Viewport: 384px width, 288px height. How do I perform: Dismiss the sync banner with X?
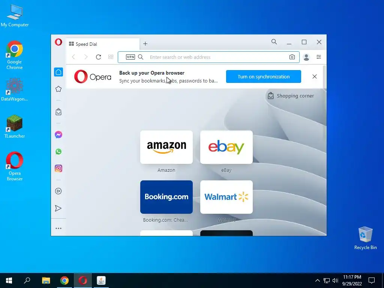pyautogui.click(x=315, y=76)
